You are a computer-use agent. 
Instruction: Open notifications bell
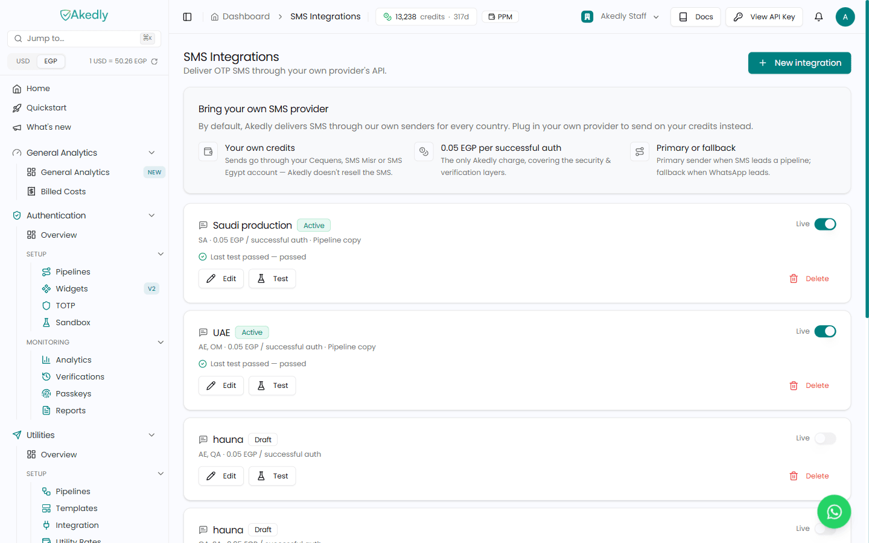(818, 17)
